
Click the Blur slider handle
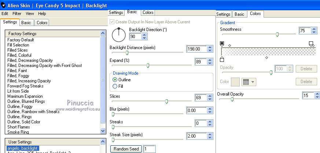113,114
